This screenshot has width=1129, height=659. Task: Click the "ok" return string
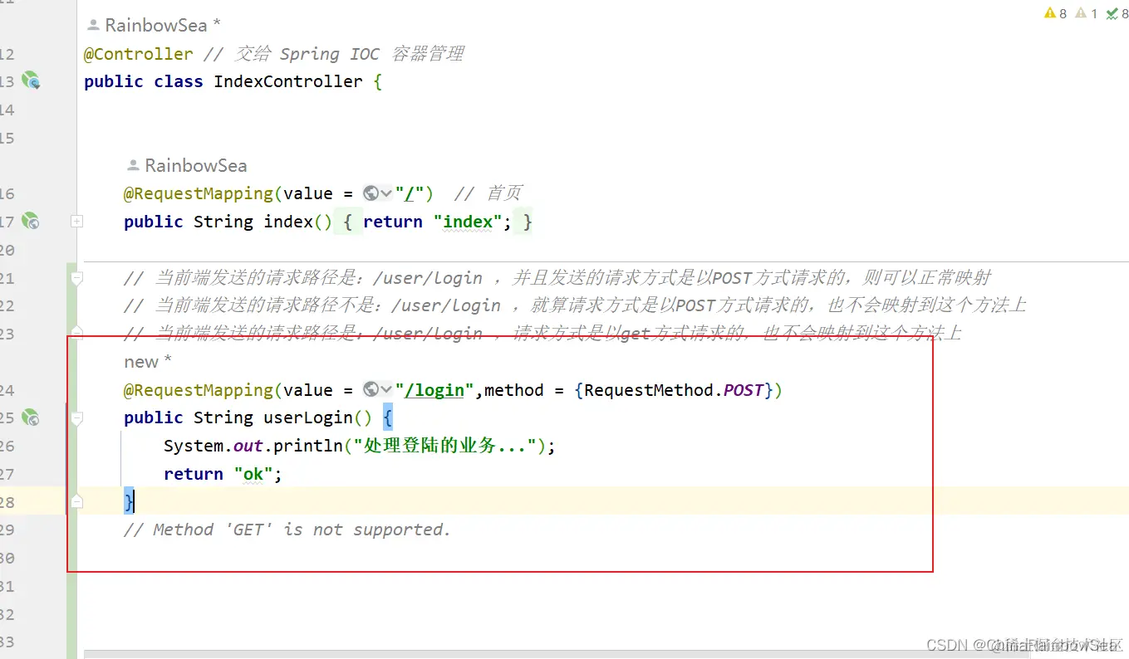253,474
